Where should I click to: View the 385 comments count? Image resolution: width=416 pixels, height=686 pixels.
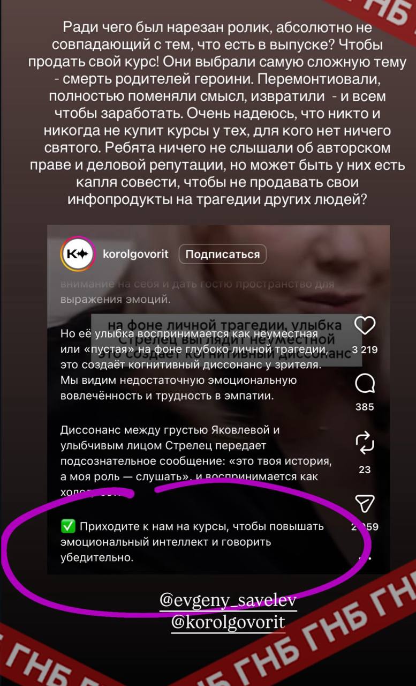pyautogui.click(x=365, y=407)
